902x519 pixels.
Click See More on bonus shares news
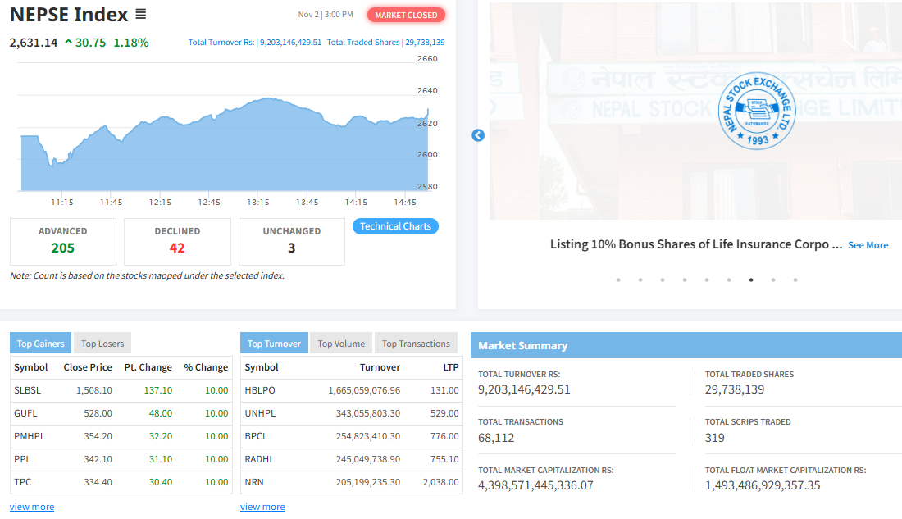[x=868, y=245]
